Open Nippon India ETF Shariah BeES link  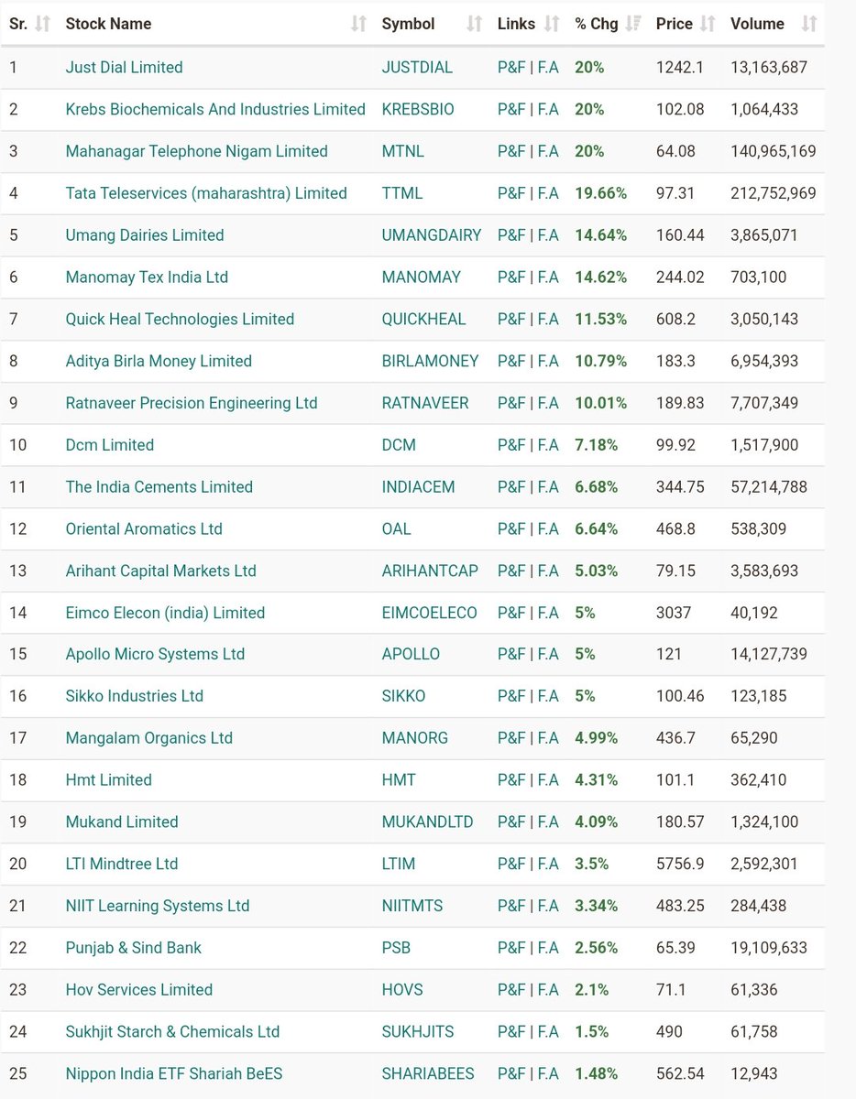174,1073
